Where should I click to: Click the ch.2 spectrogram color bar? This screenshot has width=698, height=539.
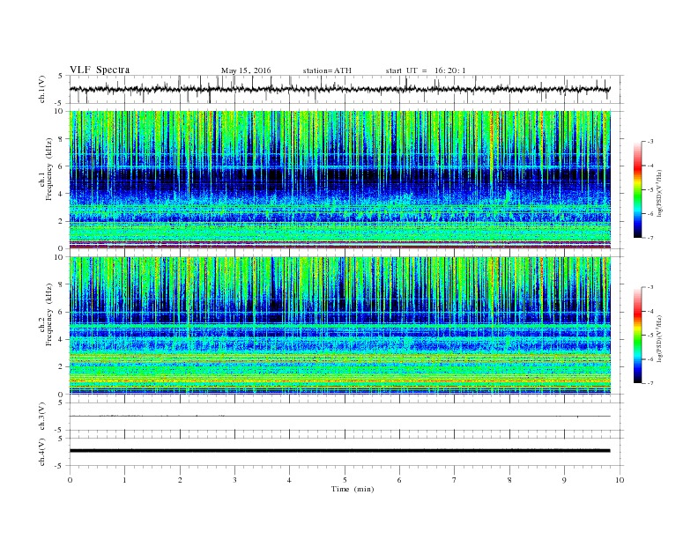click(x=638, y=336)
